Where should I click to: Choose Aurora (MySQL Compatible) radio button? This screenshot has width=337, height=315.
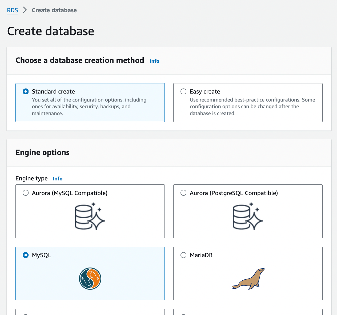(x=26, y=193)
